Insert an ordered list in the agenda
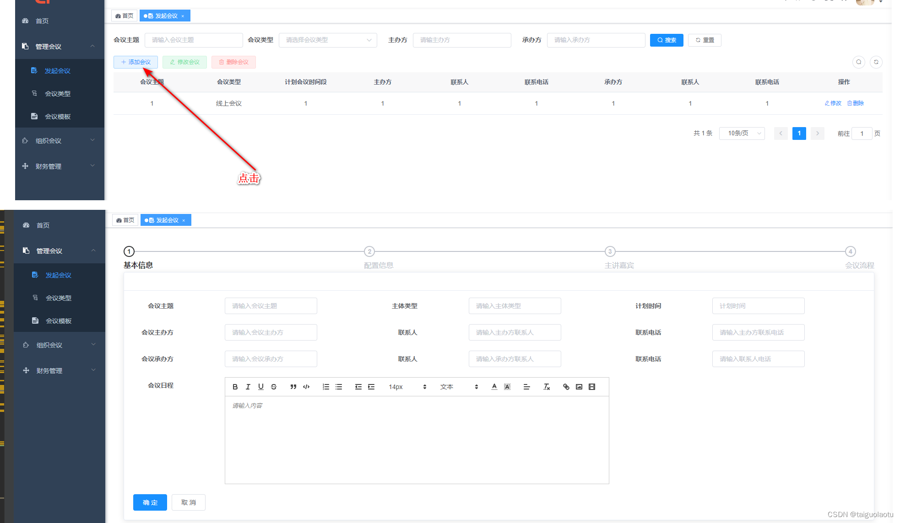900x523 pixels. click(x=326, y=387)
